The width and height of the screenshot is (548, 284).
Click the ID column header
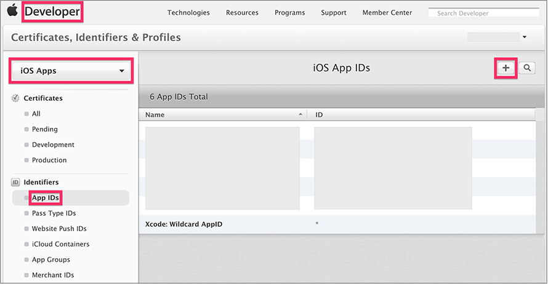coord(425,115)
